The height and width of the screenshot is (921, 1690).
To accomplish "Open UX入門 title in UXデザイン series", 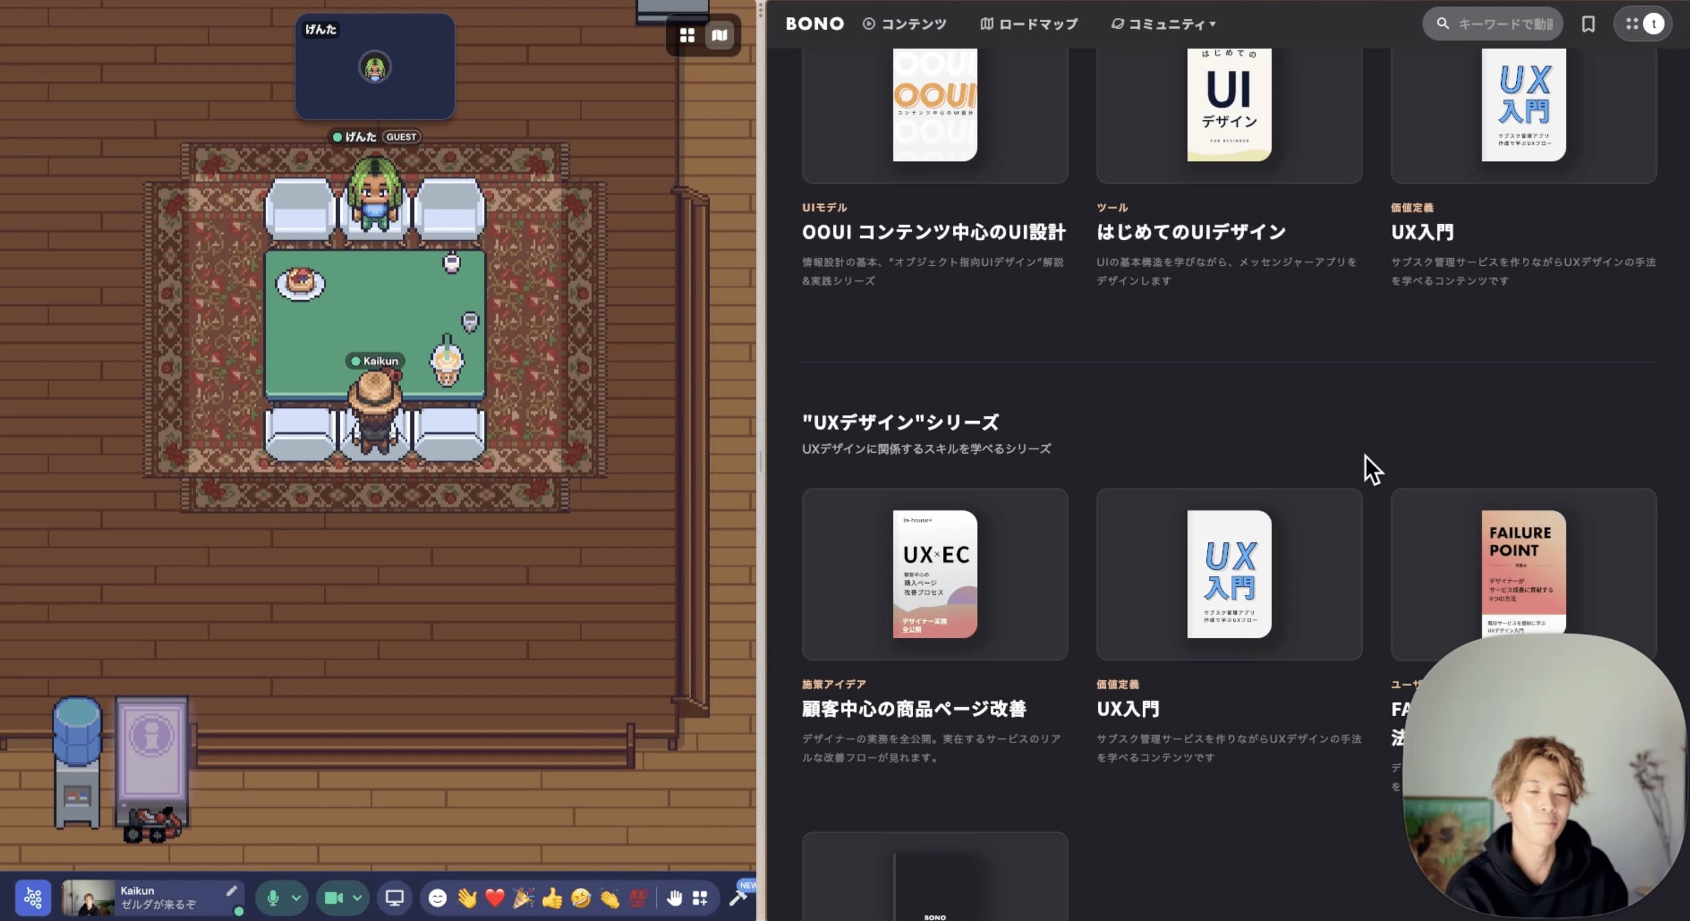I will click(x=1128, y=708).
